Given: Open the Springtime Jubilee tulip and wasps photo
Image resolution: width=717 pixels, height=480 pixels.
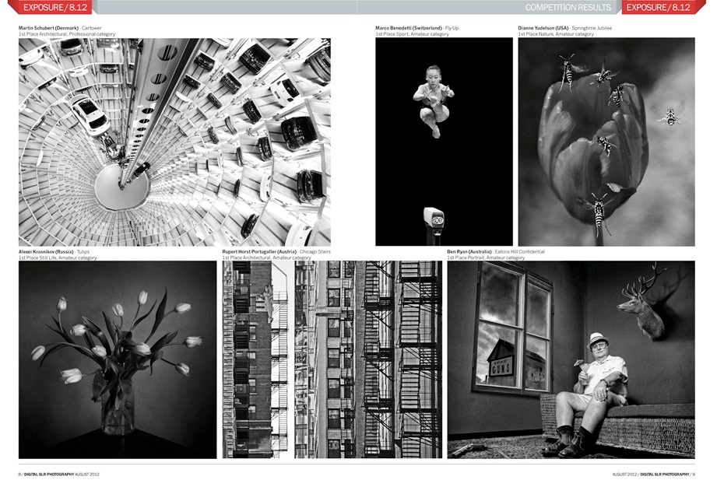Looking at the screenshot, I should (x=606, y=142).
